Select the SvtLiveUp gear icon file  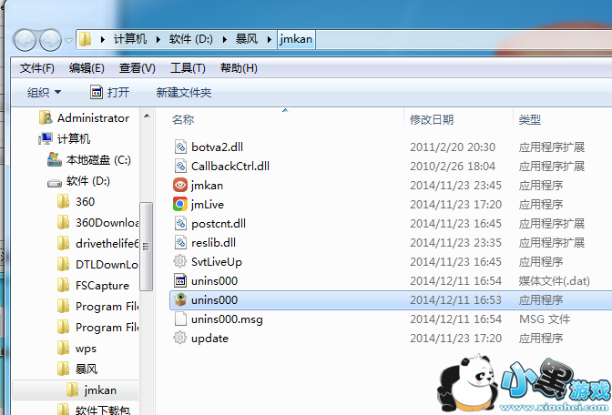(180, 261)
